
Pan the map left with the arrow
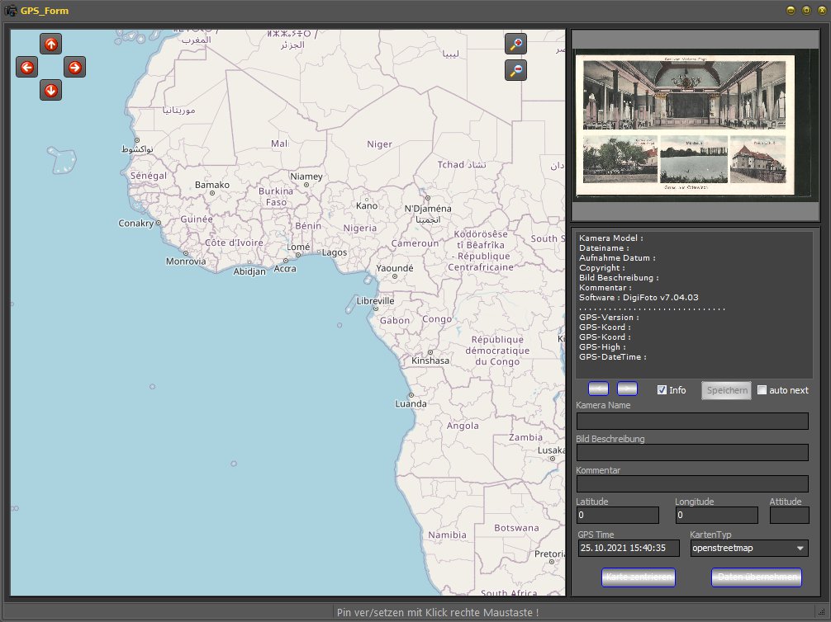click(x=27, y=68)
